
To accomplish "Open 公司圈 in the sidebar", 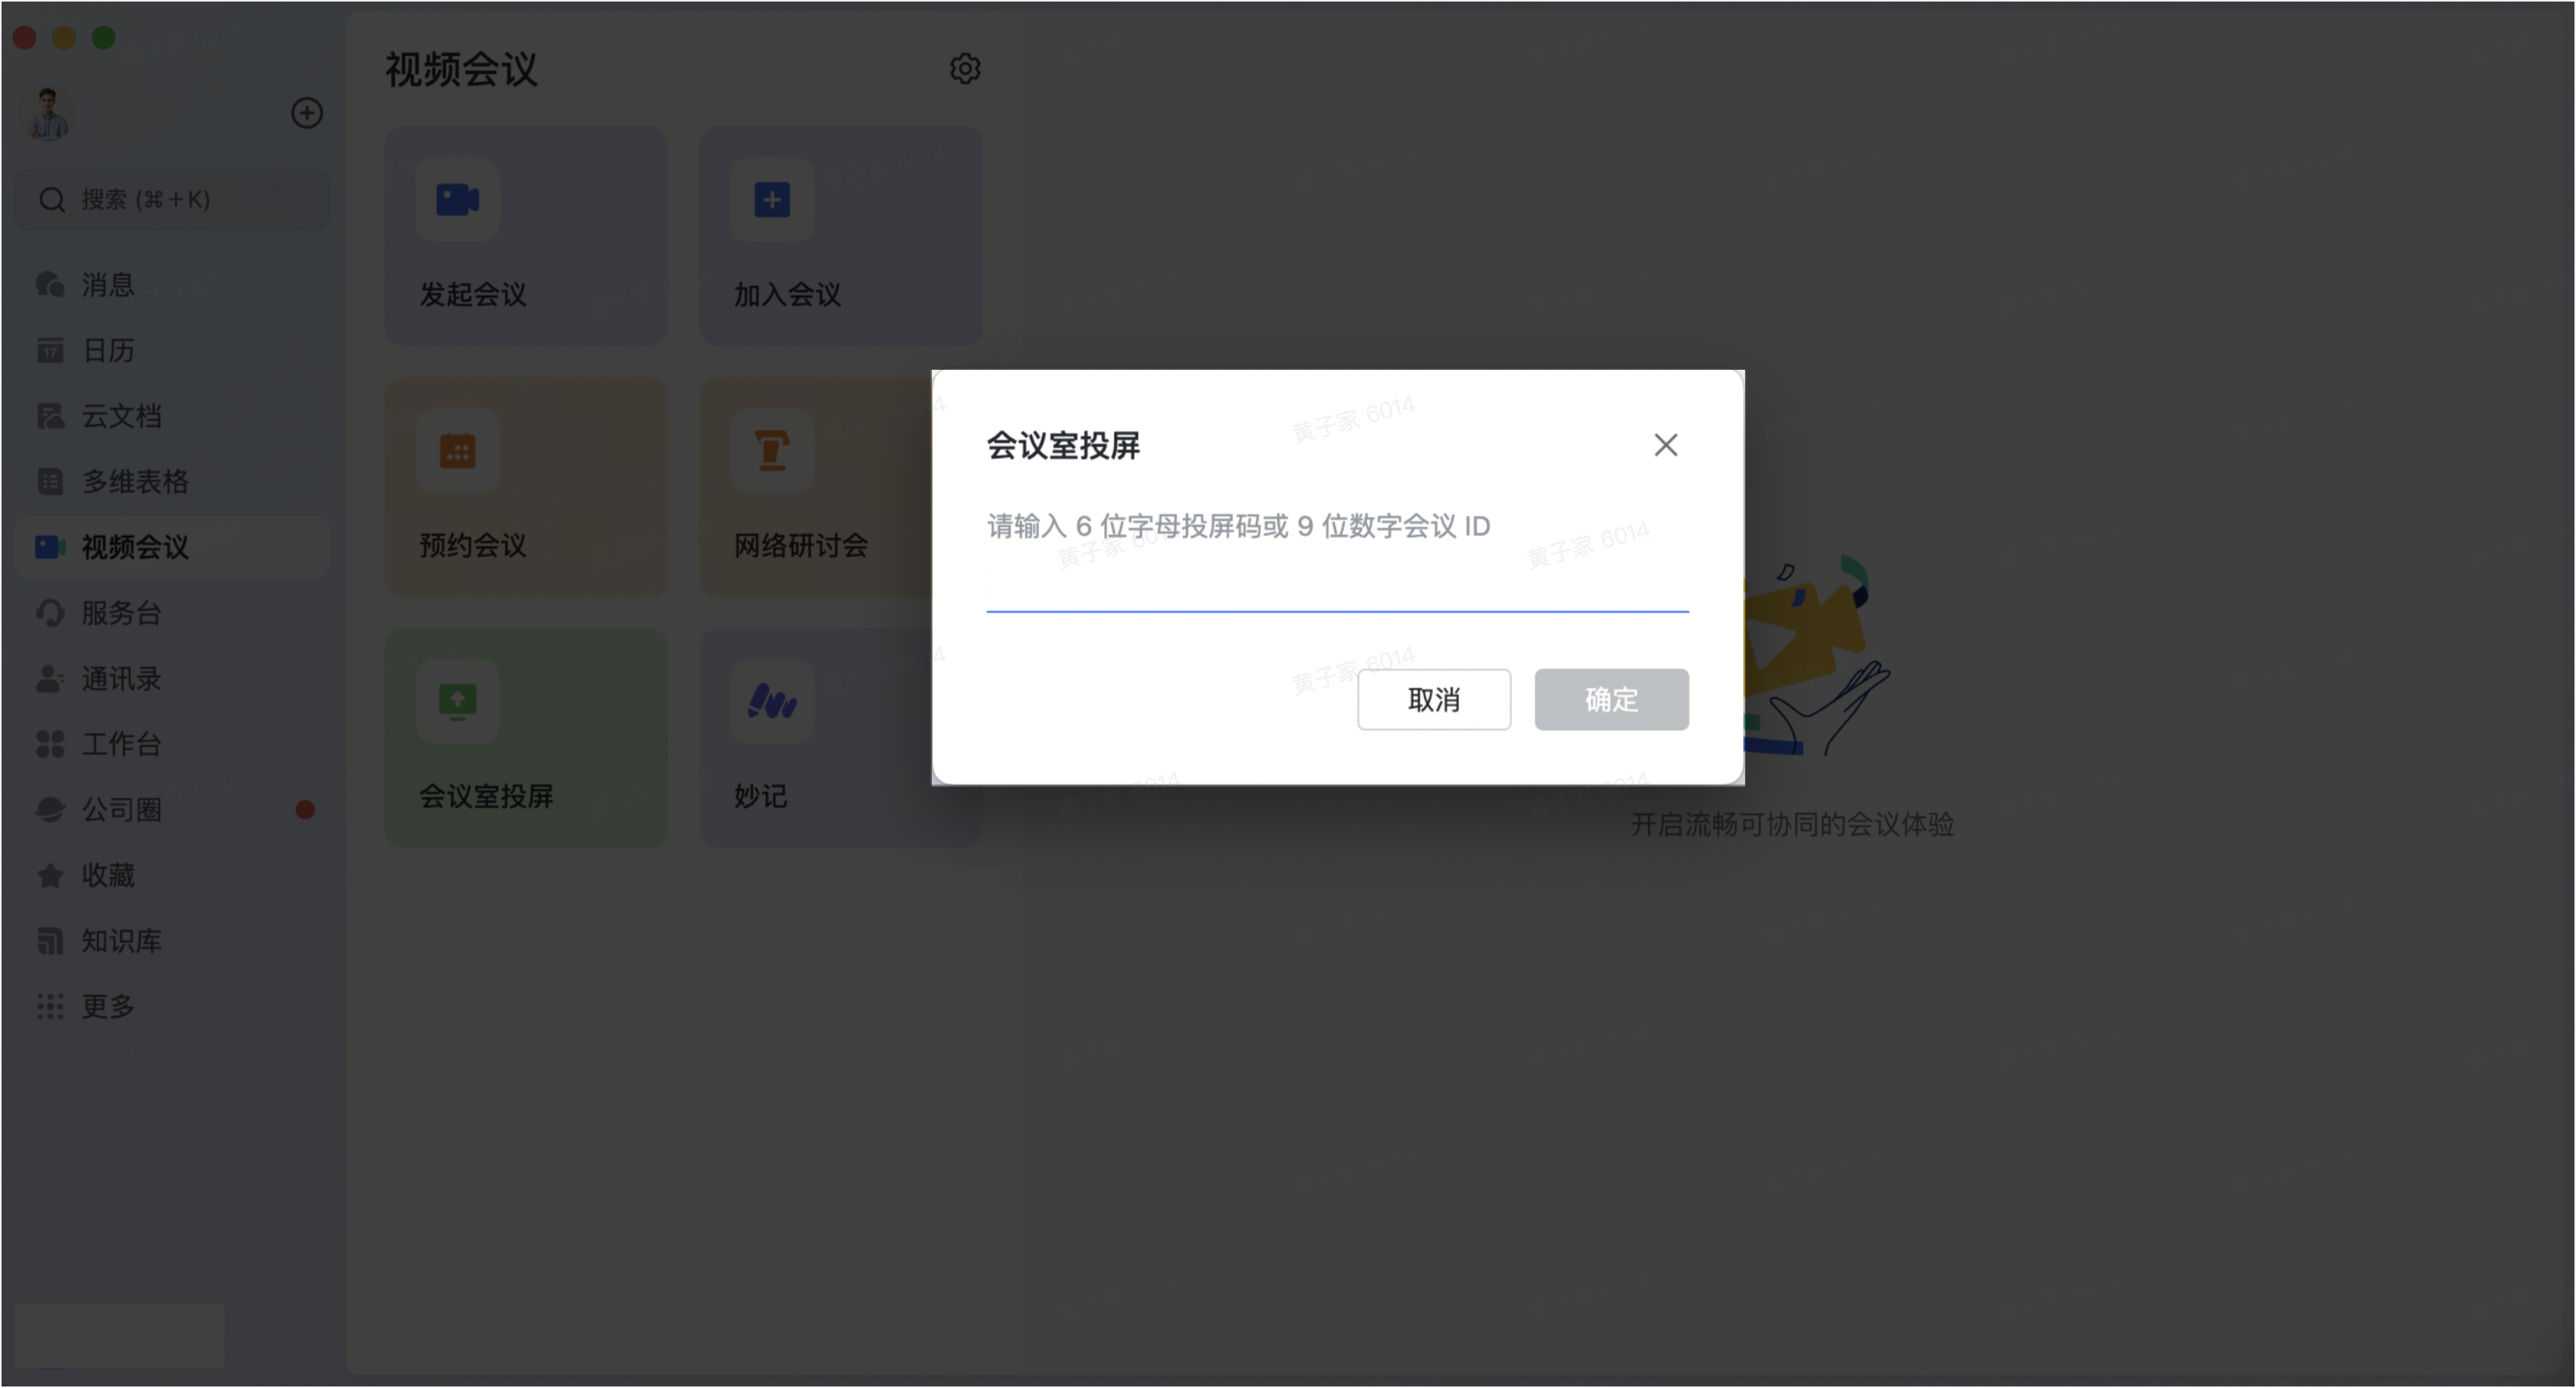I will coord(172,809).
